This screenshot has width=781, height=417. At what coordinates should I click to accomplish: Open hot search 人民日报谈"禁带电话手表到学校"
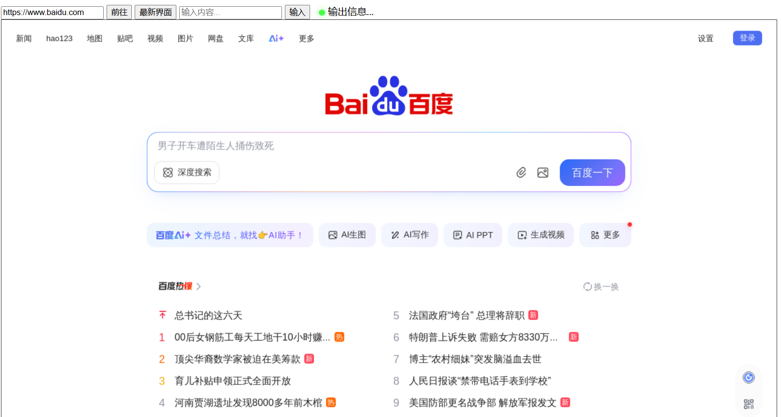click(480, 381)
